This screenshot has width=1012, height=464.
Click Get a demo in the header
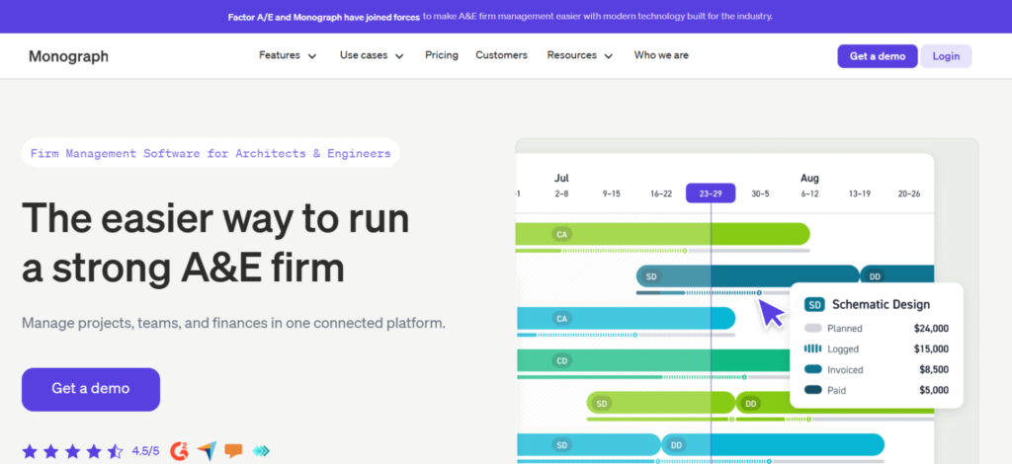pos(878,56)
